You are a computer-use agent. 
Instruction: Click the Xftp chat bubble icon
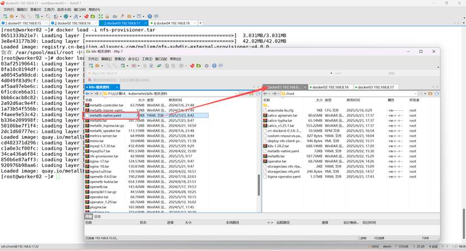[x=220, y=66]
